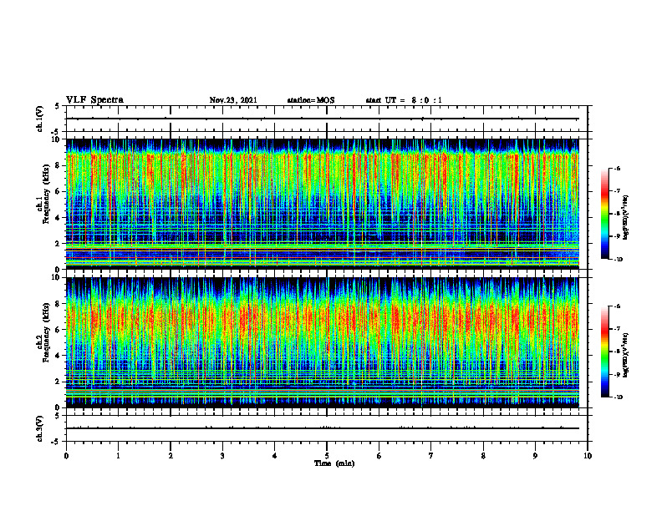The height and width of the screenshot is (511, 662).
Task: Click the ch.1 spectrogram panel
Action: [x=322, y=204]
